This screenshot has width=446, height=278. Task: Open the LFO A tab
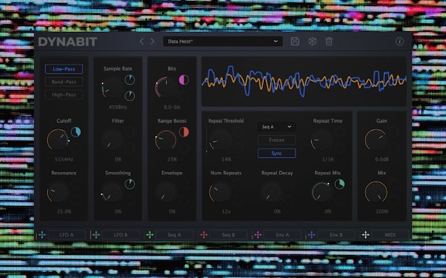pos(67,235)
